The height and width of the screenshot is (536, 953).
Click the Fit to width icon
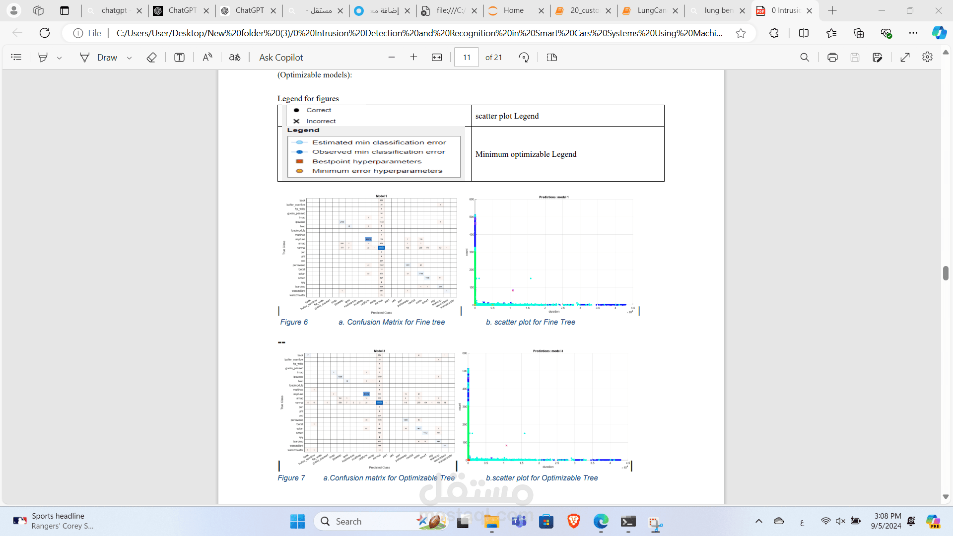[x=437, y=58]
